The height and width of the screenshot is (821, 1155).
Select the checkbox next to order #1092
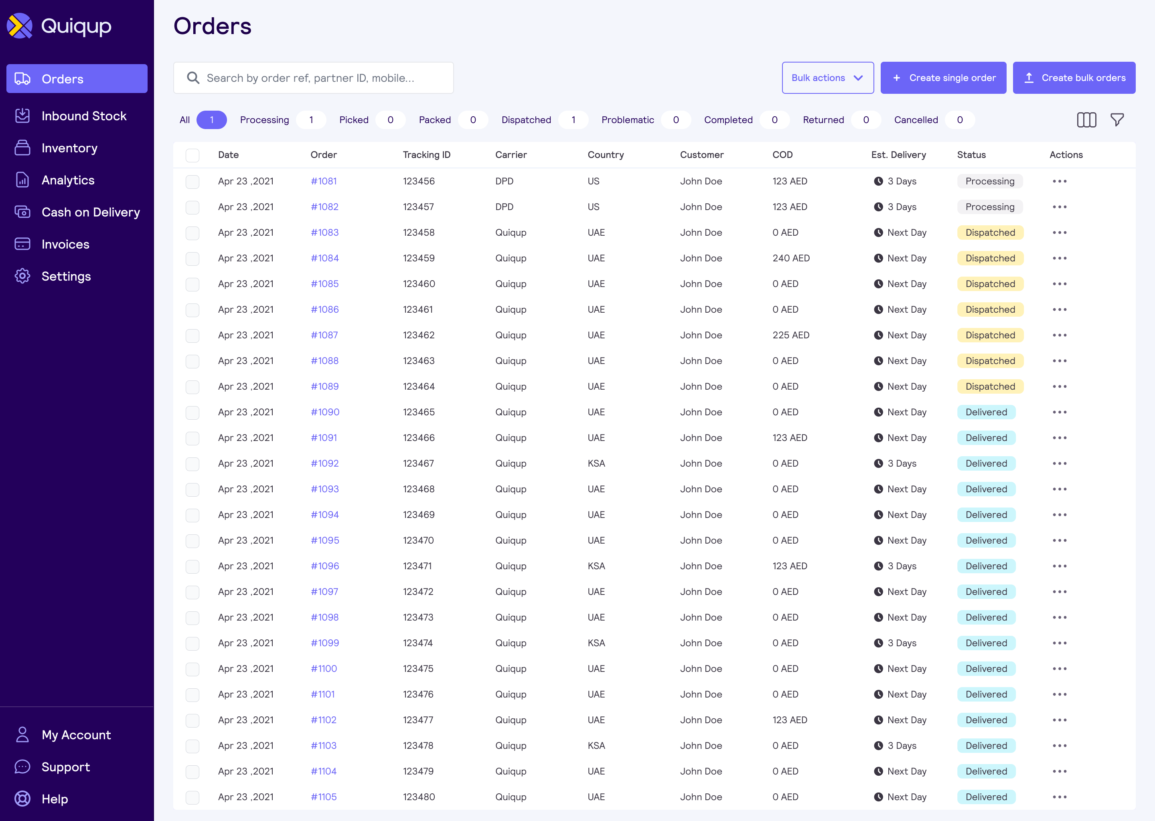coord(192,463)
